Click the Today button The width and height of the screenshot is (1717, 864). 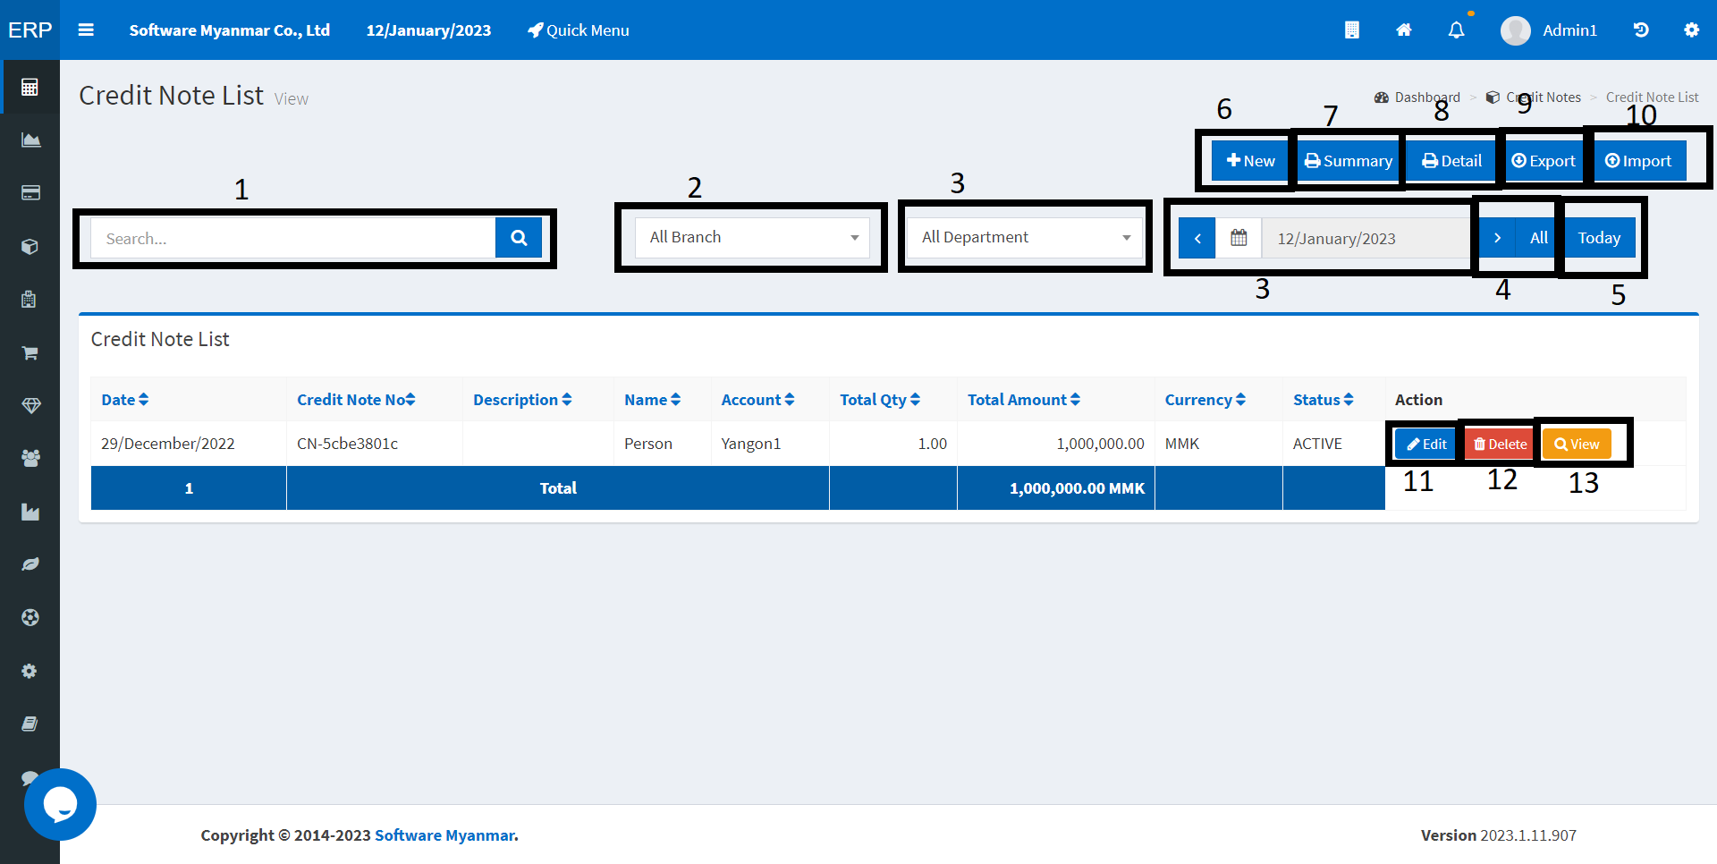point(1599,239)
